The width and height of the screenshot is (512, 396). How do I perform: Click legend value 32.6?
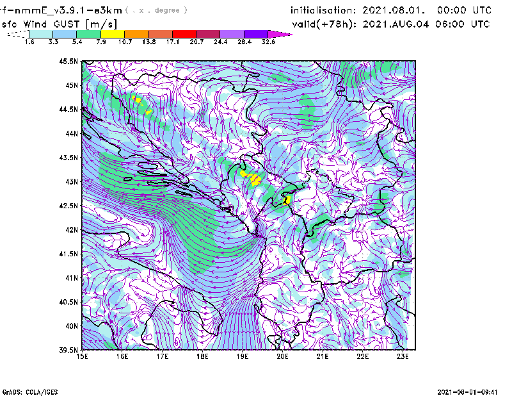pos(268,42)
